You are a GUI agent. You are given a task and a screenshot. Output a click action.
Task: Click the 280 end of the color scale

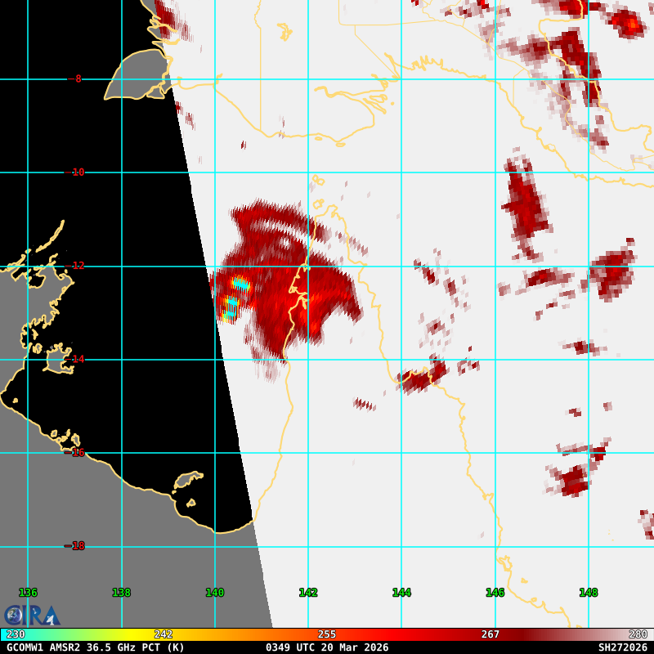638,634
